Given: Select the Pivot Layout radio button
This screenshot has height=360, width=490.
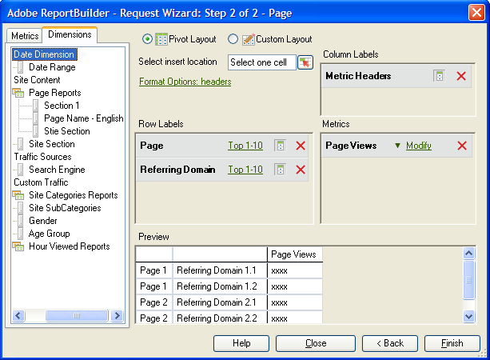Looking at the screenshot, I should pos(147,39).
